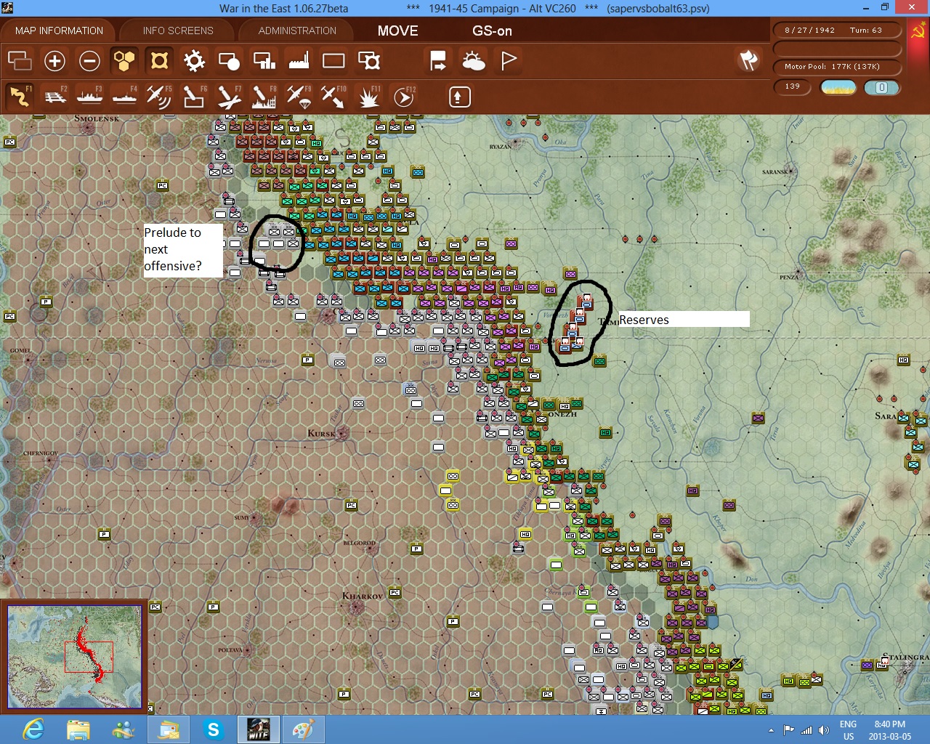Click the F12 arrow-in-circle icon
This screenshot has height=744, width=930.
click(x=404, y=96)
